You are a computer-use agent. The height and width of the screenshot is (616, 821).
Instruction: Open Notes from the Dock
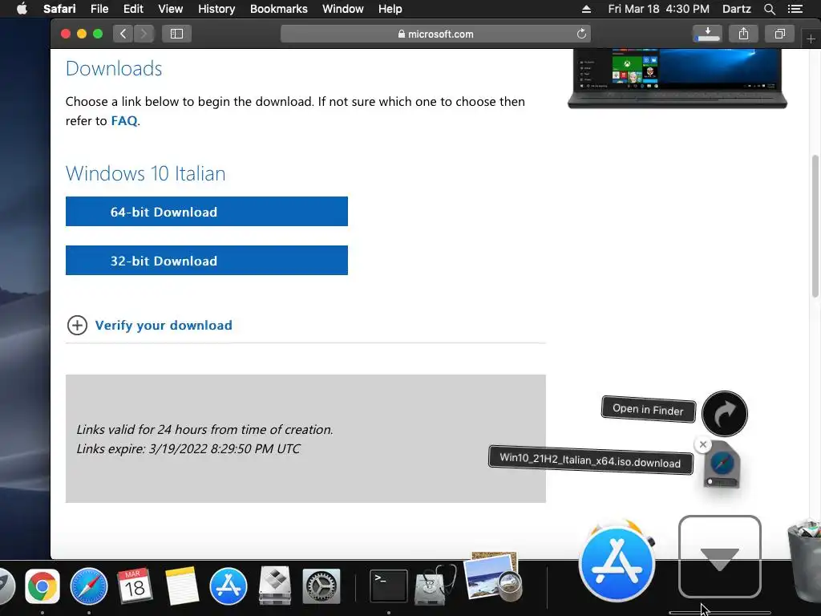click(x=182, y=586)
